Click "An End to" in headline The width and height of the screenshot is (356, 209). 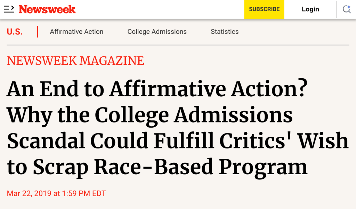click(x=56, y=89)
